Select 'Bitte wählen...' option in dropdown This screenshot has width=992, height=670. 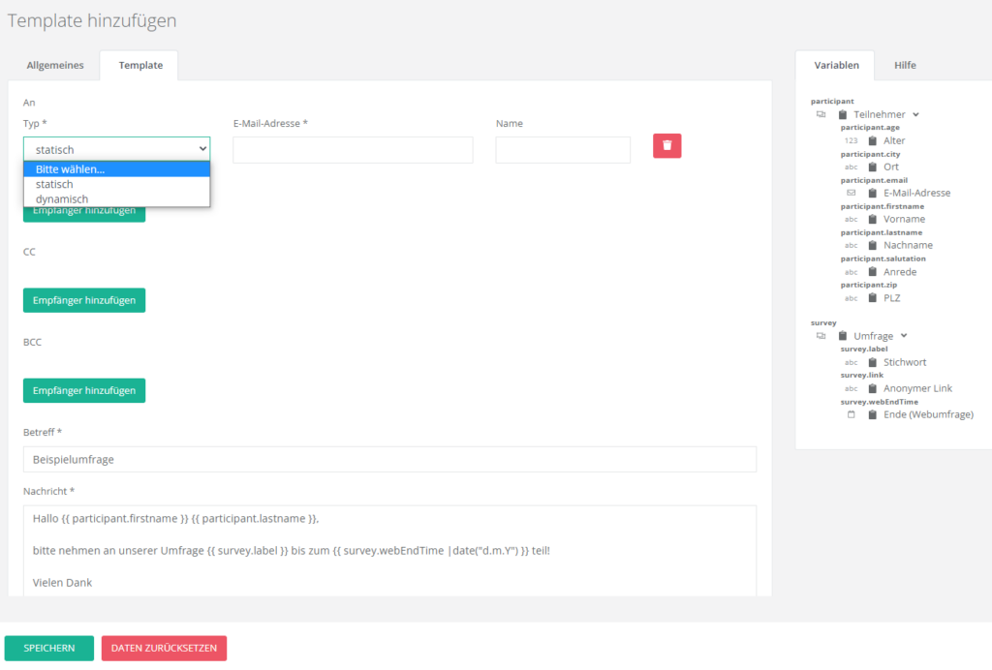[70, 169]
